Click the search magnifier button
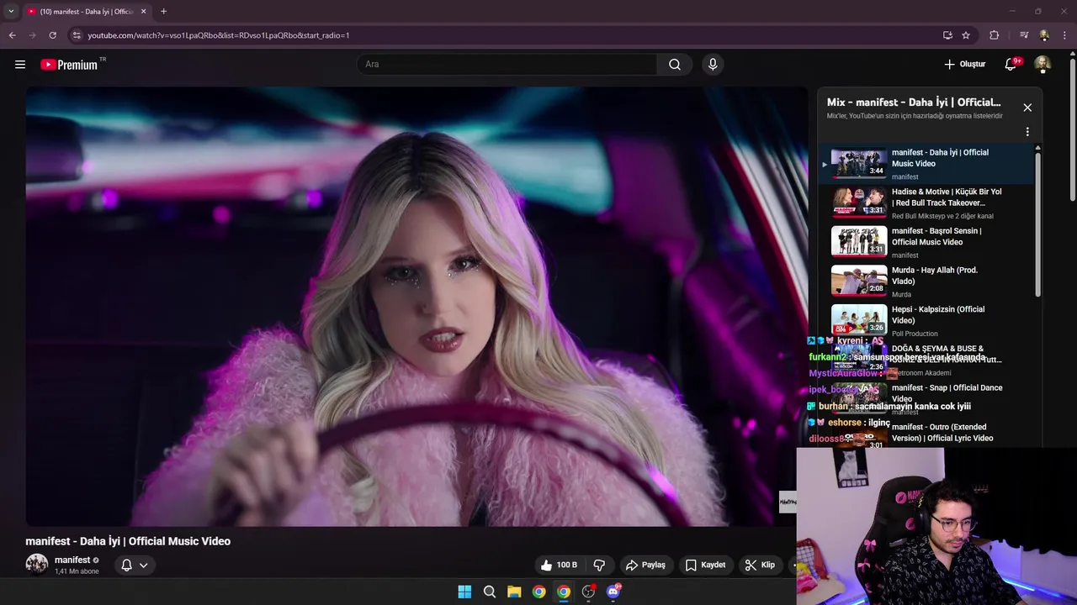This screenshot has width=1077, height=605. click(x=675, y=64)
